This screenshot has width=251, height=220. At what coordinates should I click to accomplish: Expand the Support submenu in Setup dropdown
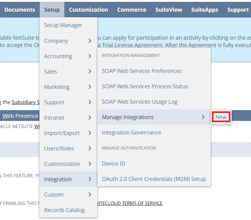[68, 102]
